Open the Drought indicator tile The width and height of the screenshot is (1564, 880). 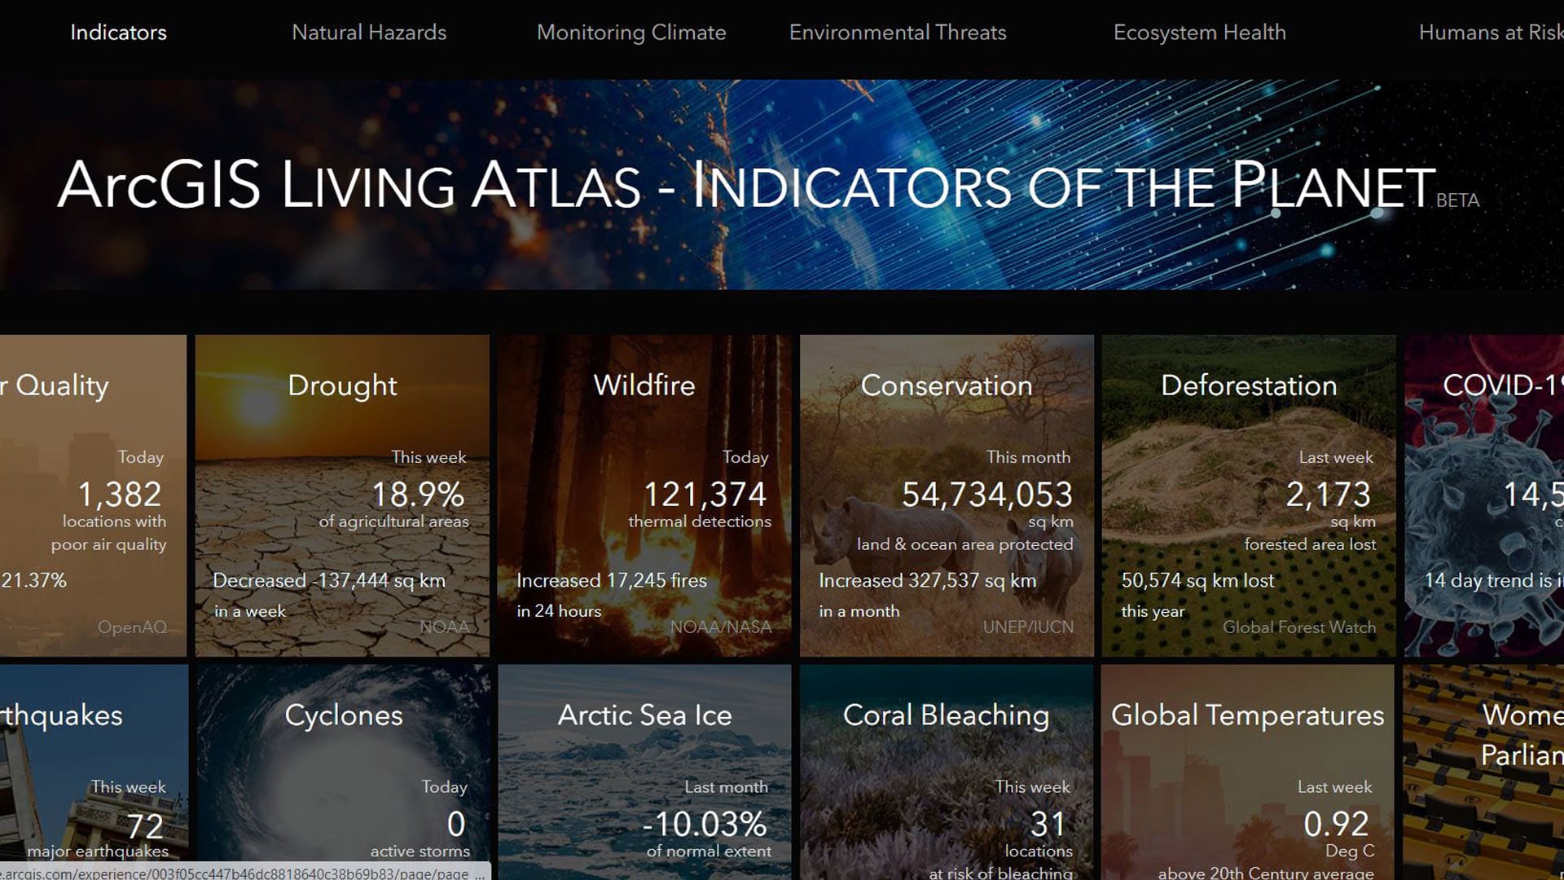[342, 495]
